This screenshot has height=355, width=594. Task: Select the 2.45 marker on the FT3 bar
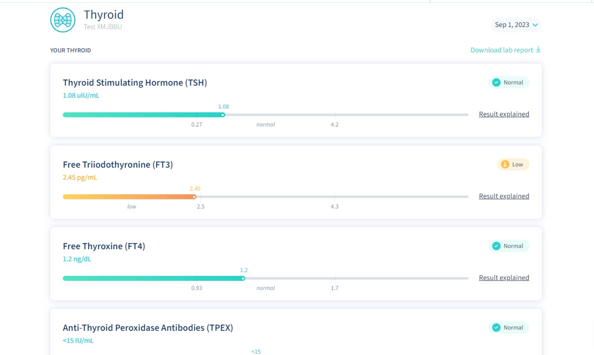pyautogui.click(x=195, y=196)
